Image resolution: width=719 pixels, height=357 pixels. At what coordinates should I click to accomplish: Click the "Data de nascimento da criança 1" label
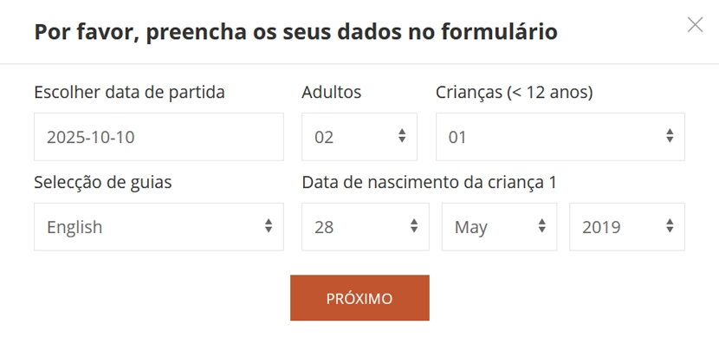tap(429, 182)
